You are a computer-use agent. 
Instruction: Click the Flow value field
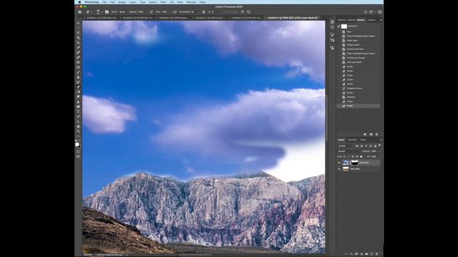click(x=165, y=12)
